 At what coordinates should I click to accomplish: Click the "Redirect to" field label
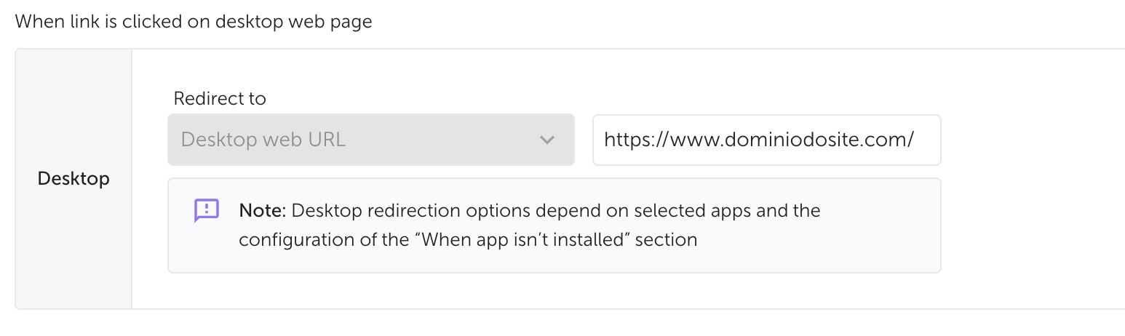coord(220,98)
